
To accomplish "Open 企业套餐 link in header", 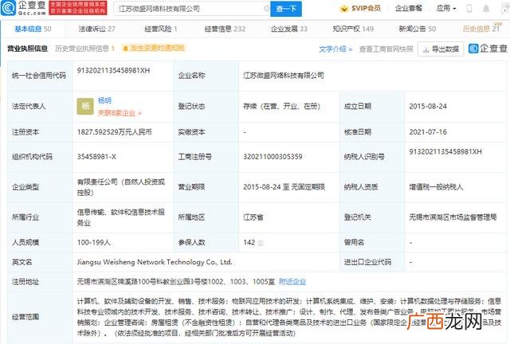I will click(409, 8).
